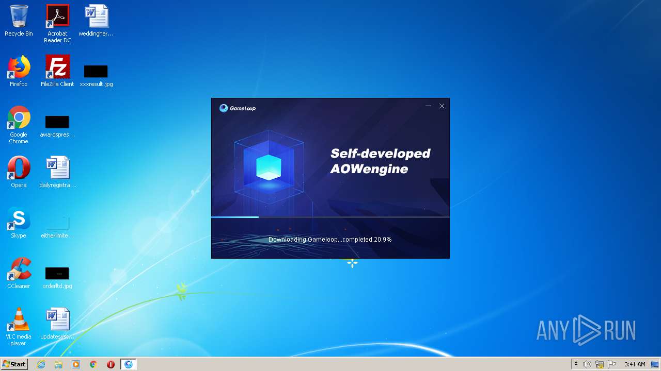Select the awardspres file icon

[57, 126]
